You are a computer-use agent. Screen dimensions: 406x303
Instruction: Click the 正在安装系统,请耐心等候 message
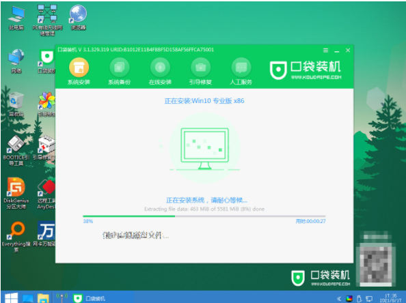[x=206, y=200]
